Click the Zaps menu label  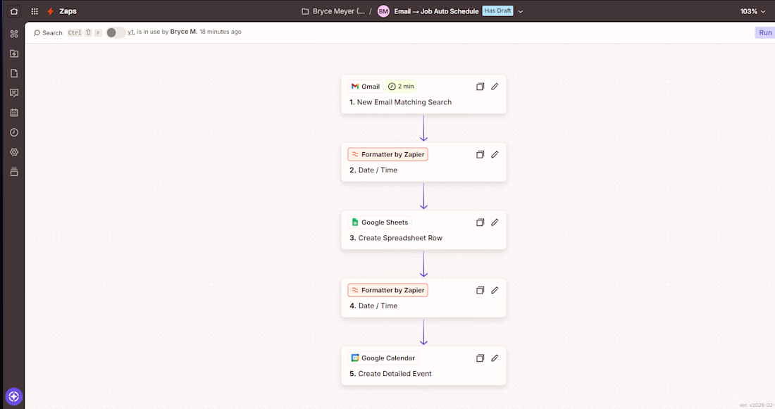68,11
